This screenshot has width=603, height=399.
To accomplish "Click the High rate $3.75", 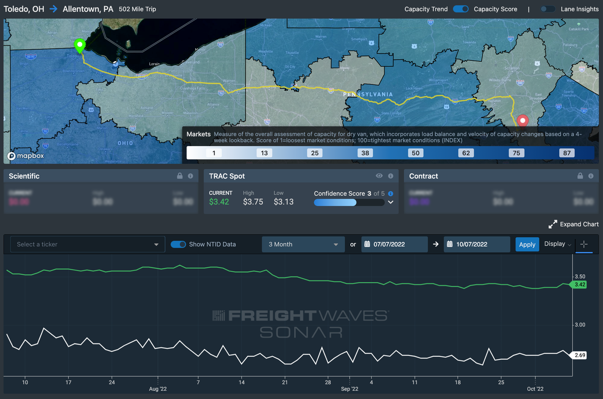I will (x=253, y=202).
